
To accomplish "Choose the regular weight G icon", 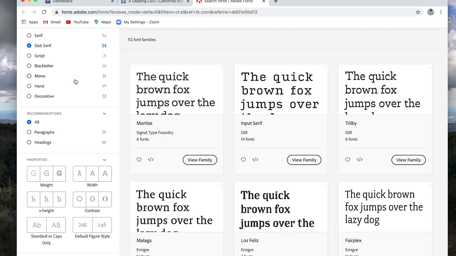I will coord(46,174).
